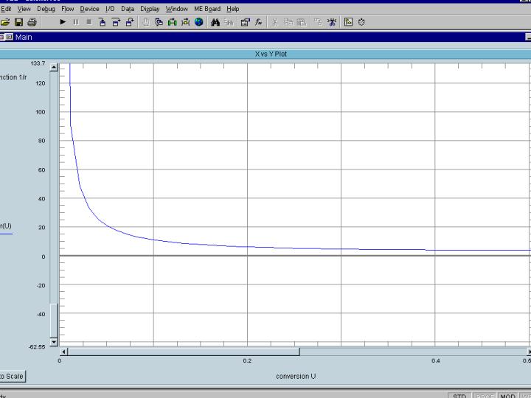Open the Device menu

[x=89, y=9]
